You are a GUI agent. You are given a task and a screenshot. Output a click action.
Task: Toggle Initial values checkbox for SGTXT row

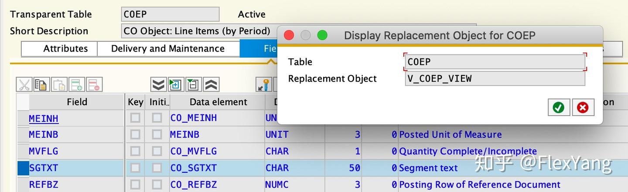coord(157,168)
